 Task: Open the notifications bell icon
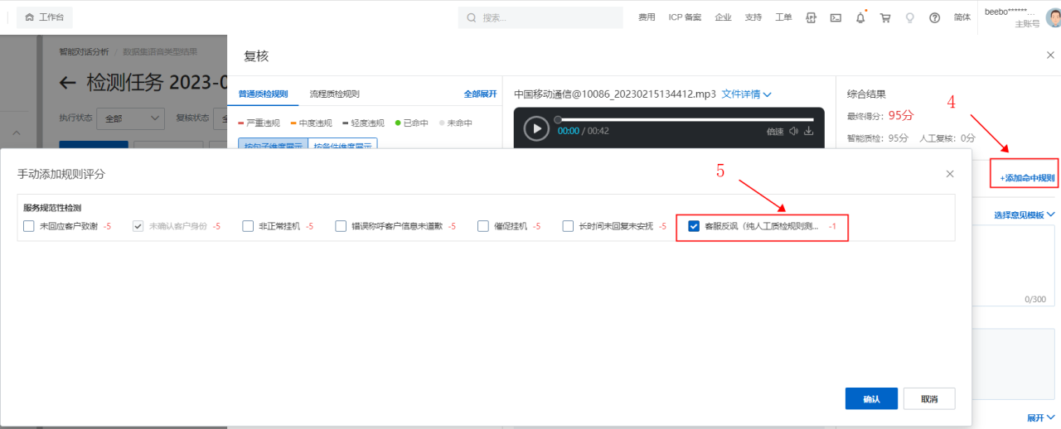coord(860,17)
